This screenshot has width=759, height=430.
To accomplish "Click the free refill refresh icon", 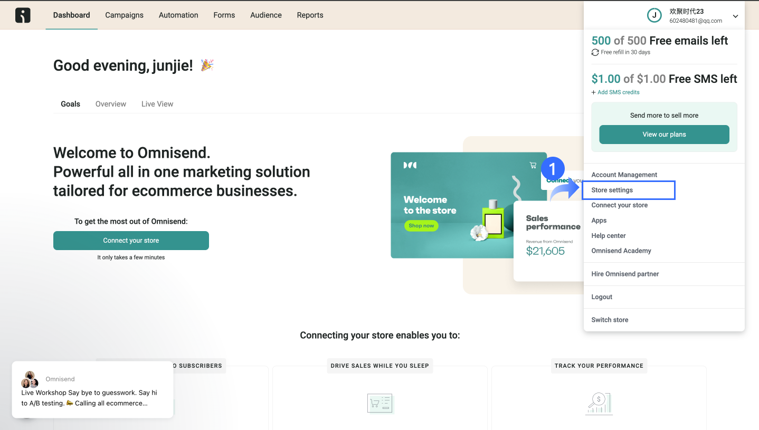I will 595,52.
